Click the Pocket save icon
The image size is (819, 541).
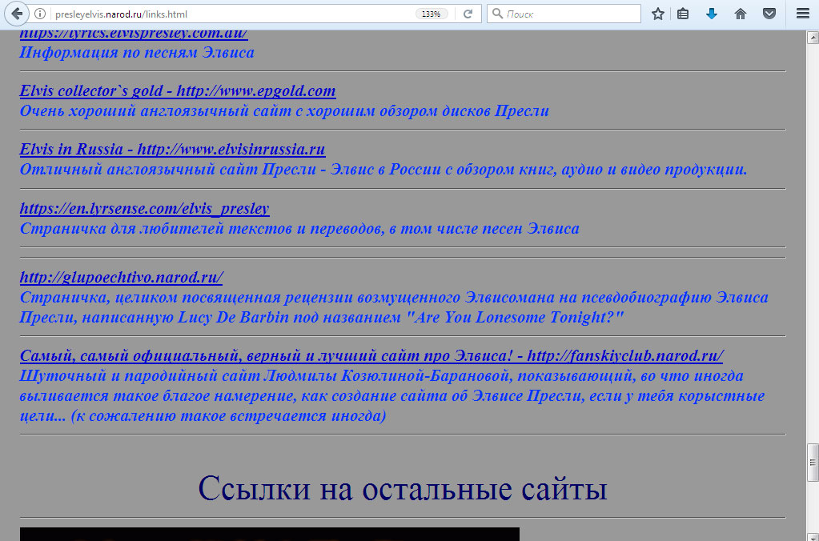[x=769, y=14]
